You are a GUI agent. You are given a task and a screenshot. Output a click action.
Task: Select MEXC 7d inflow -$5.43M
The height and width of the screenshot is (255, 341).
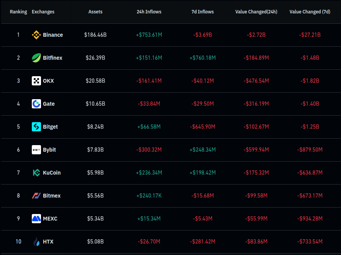click(x=202, y=219)
